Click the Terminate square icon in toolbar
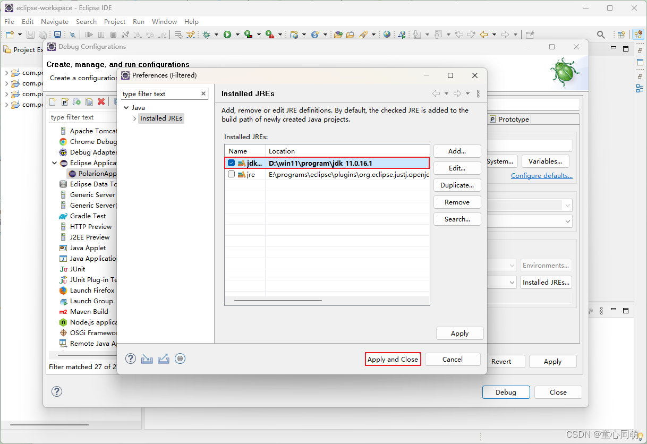 click(113, 35)
